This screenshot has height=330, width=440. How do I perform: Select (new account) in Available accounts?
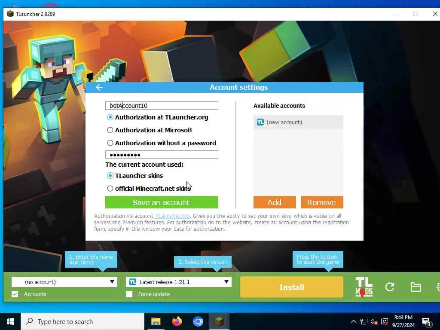click(298, 122)
